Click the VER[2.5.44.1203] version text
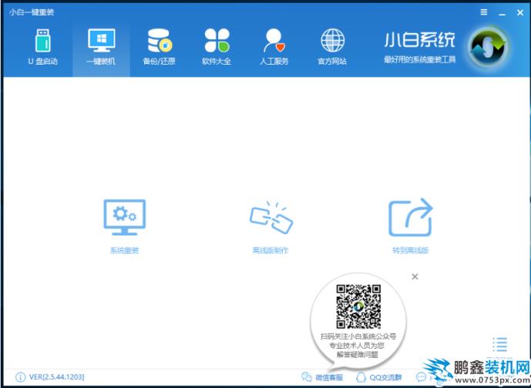Image resolution: width=531 pixels, height=388 pixels. tap(56, 376)
